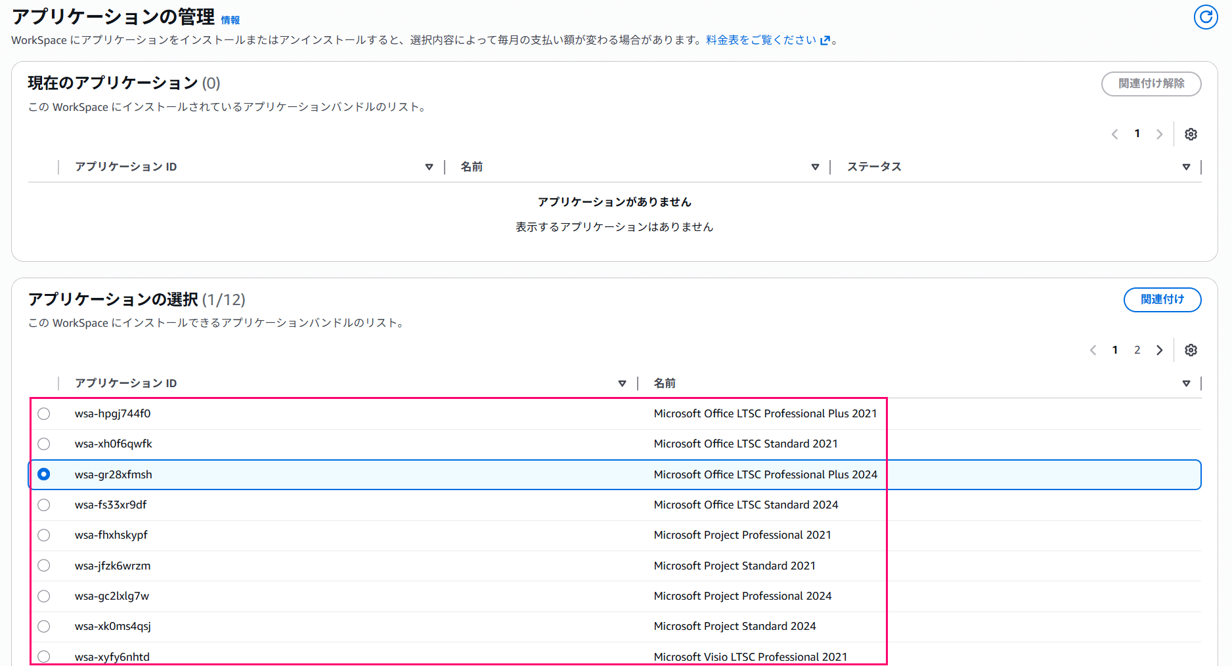The width and height of the screenshot is (1232, 666).
Task: Click the 関連付け解除 button
Action: (1151, 84)
